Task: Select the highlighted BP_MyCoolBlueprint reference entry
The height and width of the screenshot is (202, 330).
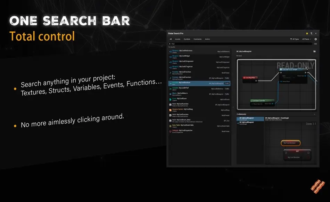Action: [250, 119]
